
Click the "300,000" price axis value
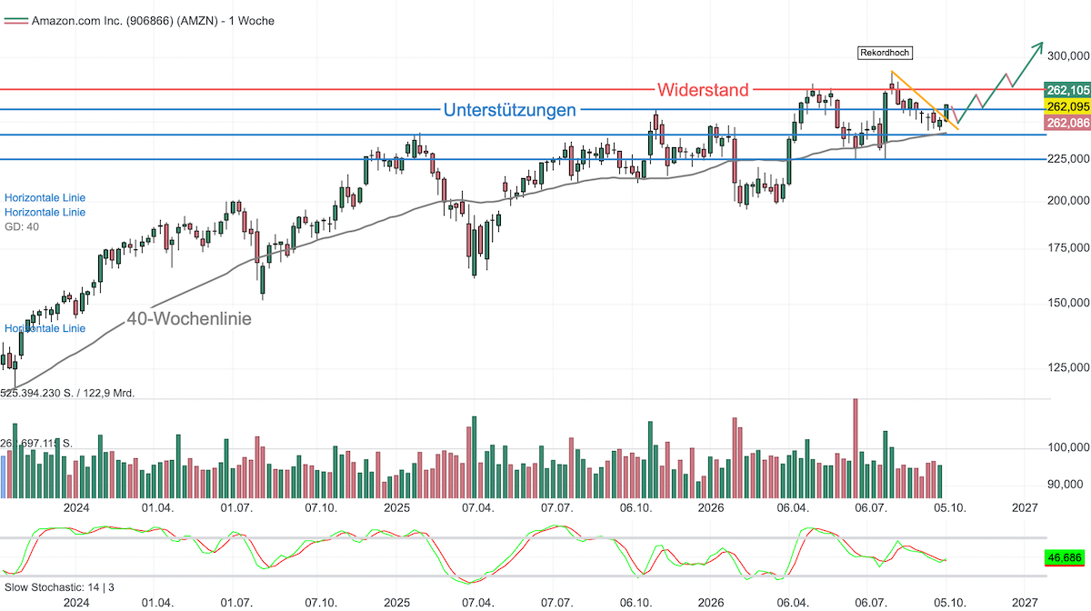[x=1068, y=56]
